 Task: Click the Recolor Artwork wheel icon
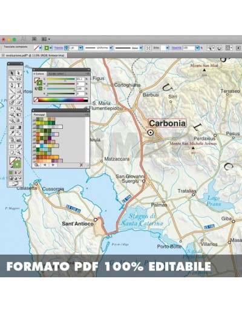pyautogui.click(x=219, y=48)
